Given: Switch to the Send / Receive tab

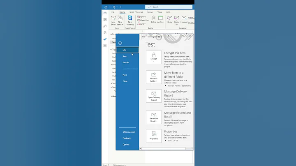Looking at the screenshot, I should click(136, 12).
